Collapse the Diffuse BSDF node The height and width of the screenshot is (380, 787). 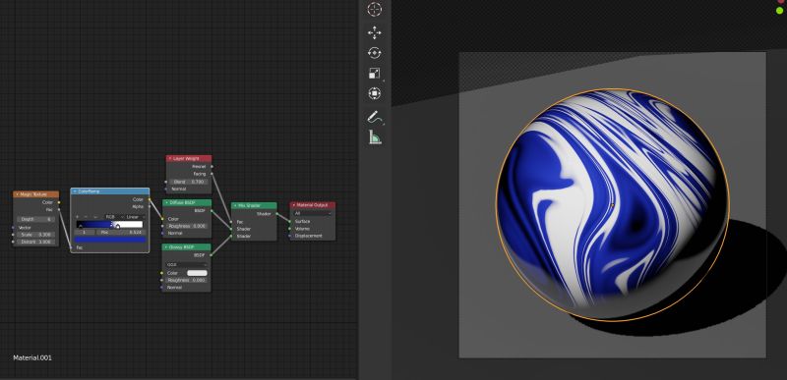click(166, 203)
